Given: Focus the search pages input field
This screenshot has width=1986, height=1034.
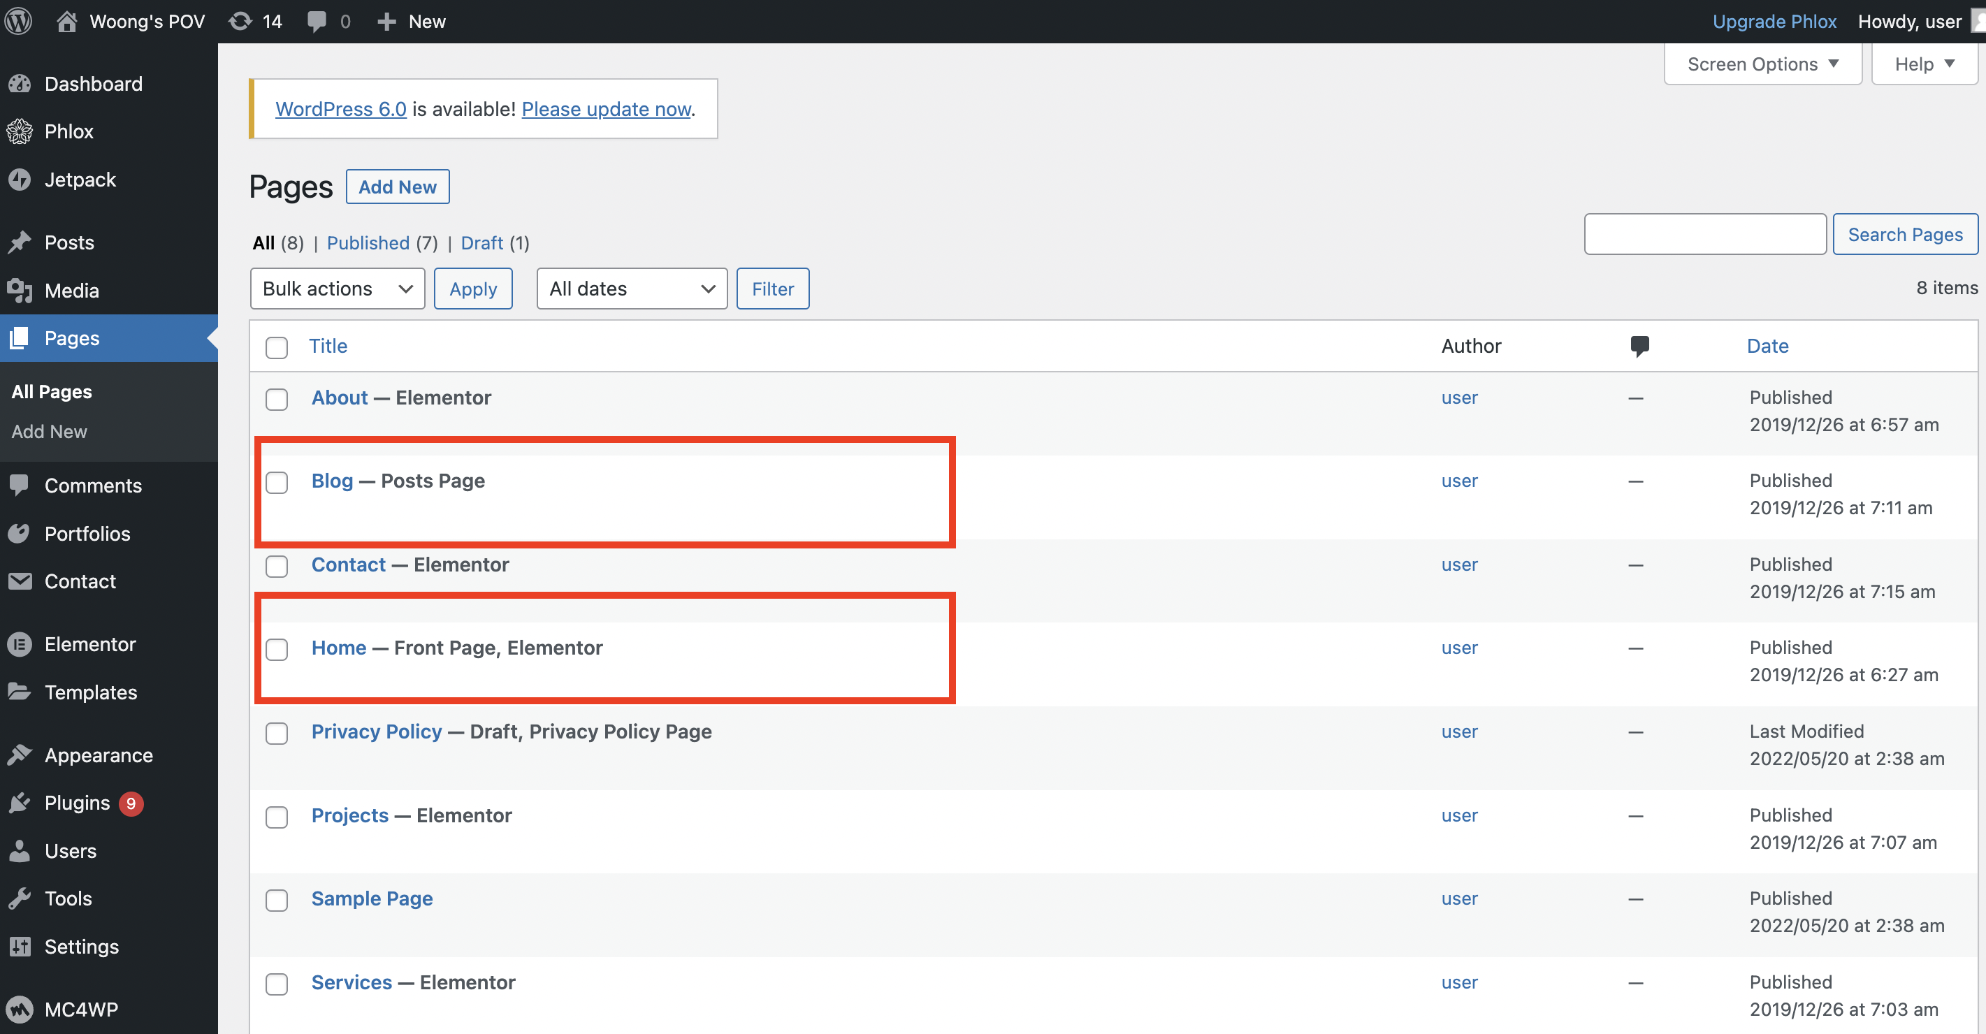Looking at the screenshot, I should (x=1704, y=235).
